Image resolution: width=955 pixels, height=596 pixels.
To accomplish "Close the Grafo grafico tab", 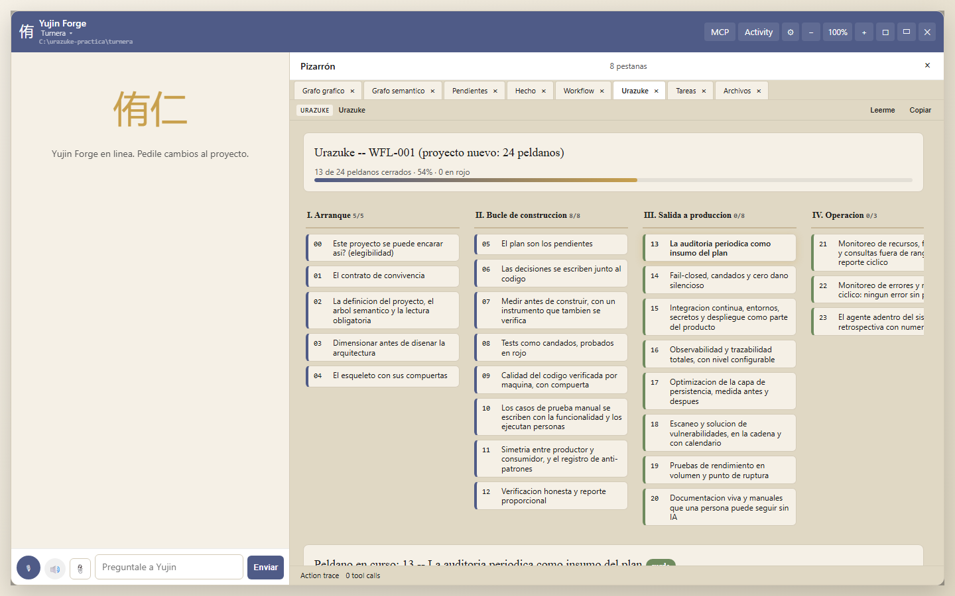I will pyautogui.click(x=352, y=91).
